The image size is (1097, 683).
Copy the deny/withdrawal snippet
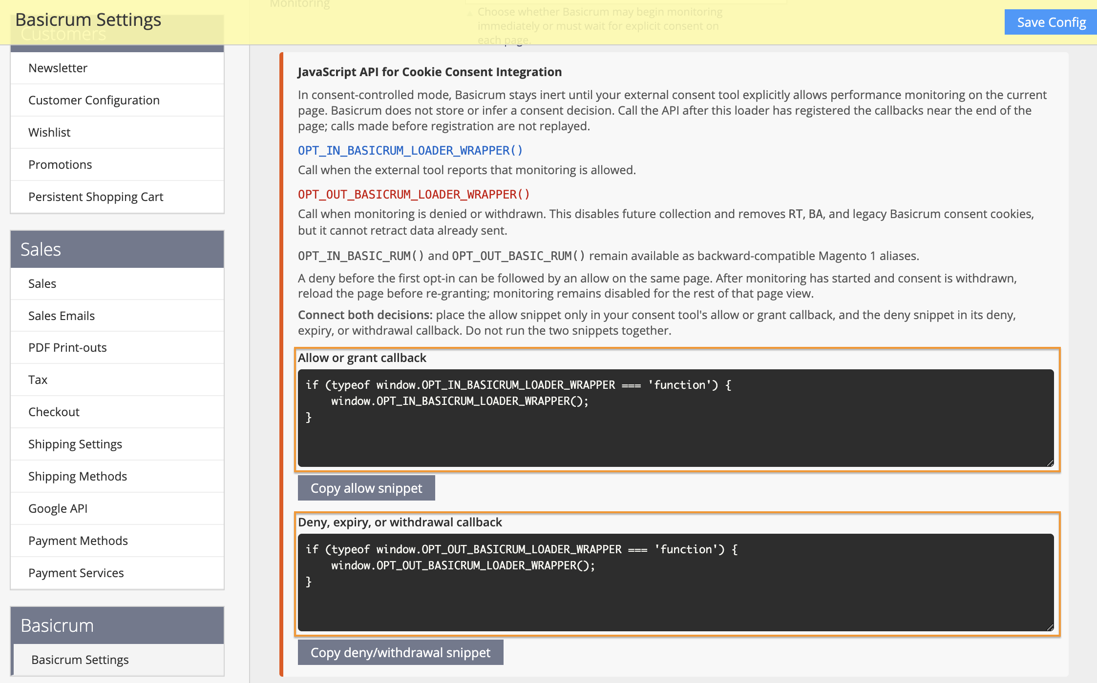tap(401, 652)
